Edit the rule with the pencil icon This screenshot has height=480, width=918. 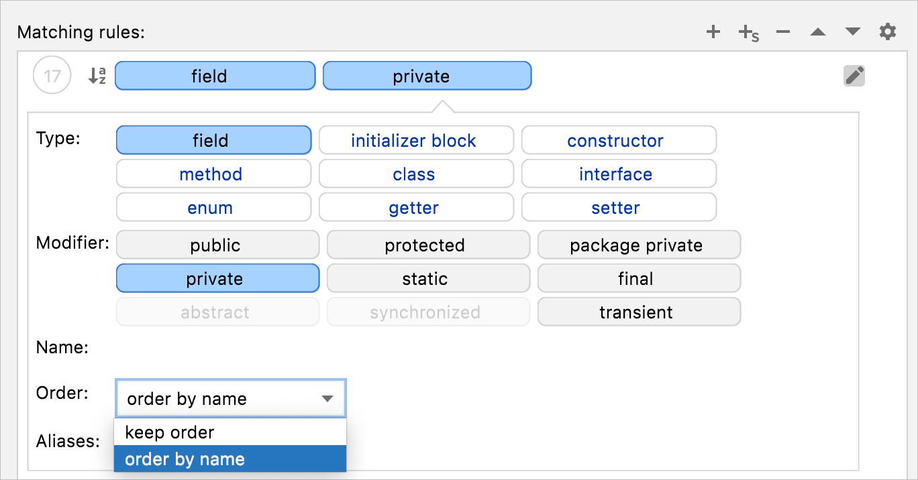pos(854,76)
